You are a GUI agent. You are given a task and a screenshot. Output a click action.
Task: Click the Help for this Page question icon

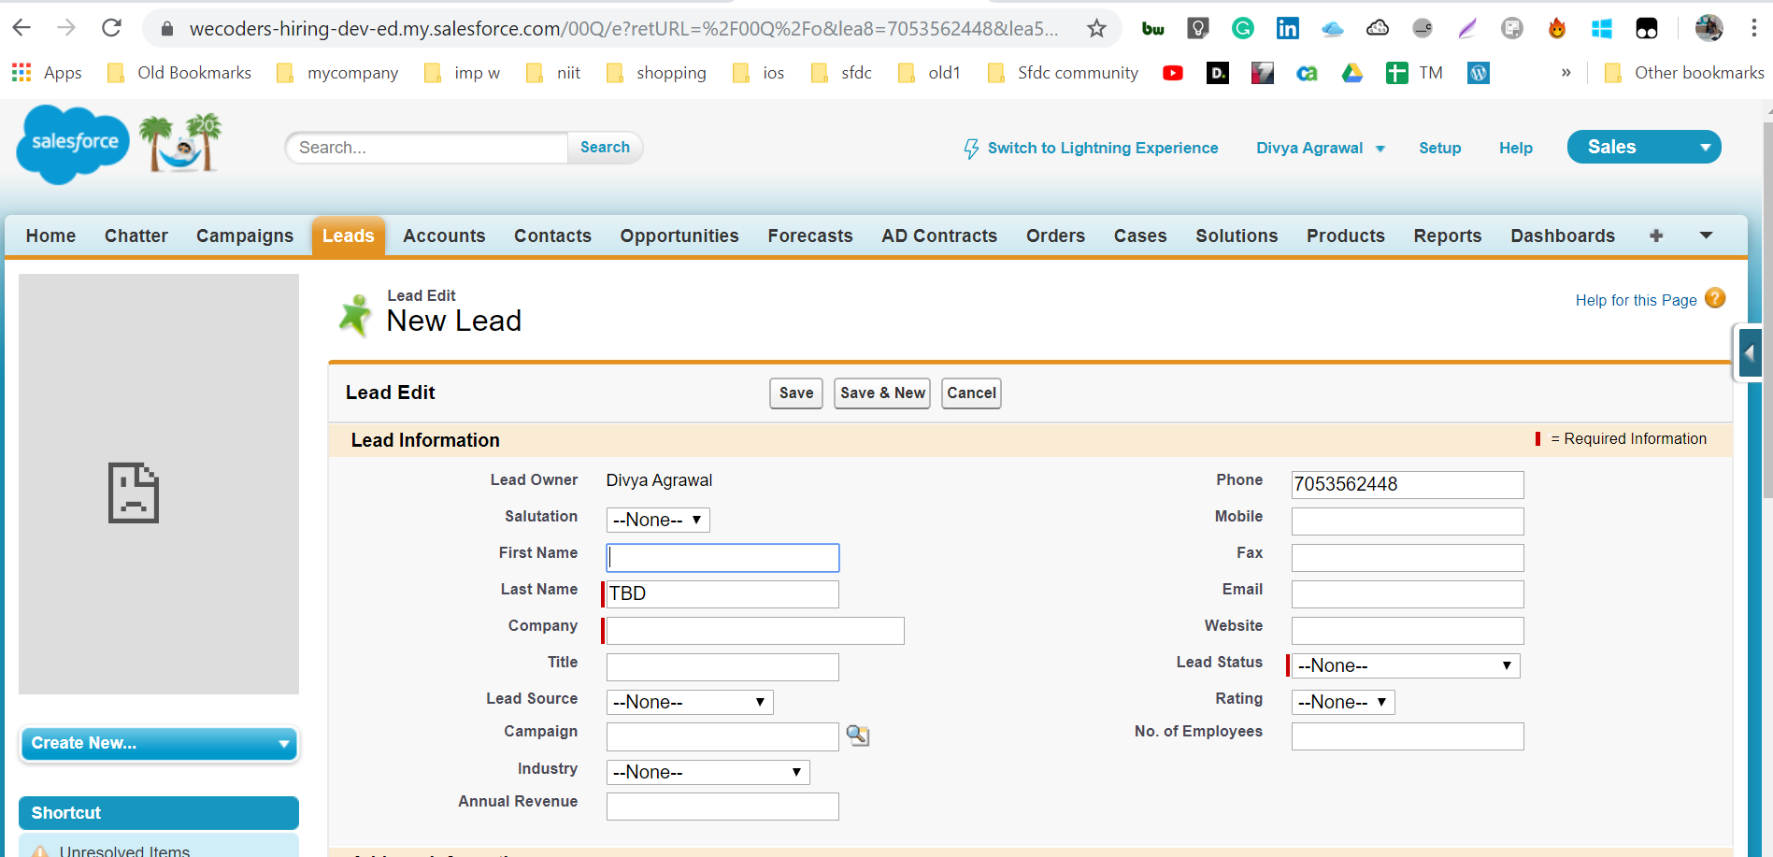pyautogui.click(x=1714, y=298)
